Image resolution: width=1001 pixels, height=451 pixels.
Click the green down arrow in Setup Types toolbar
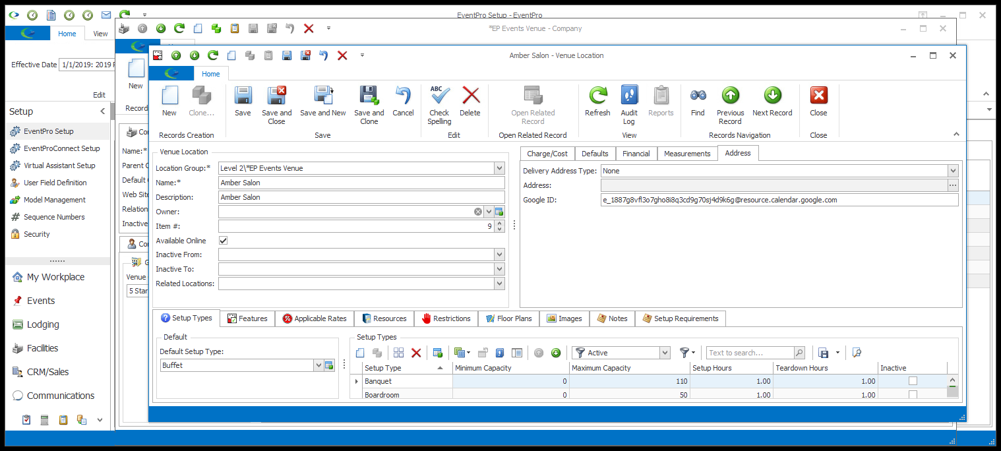[x=556, y=353]
